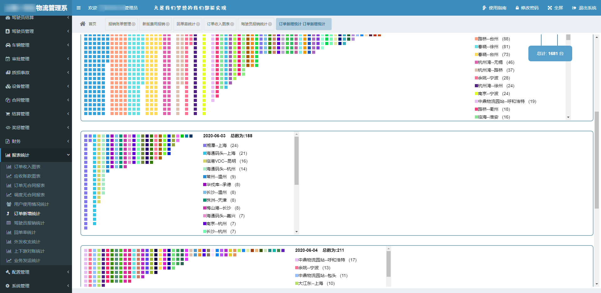The height and width of the screenshot is (293, 601).
Task: Click the 报表统计 bar chart icon
Action: pos(8,155)
